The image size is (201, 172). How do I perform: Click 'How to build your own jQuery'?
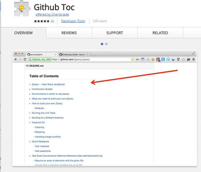pyautogui.click(x=47, y=103)
